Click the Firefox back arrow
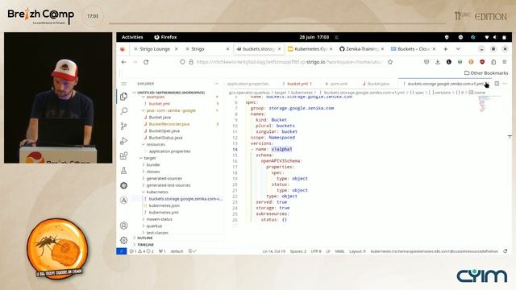The height and width of the screenshot is (290, 516). 123,62
